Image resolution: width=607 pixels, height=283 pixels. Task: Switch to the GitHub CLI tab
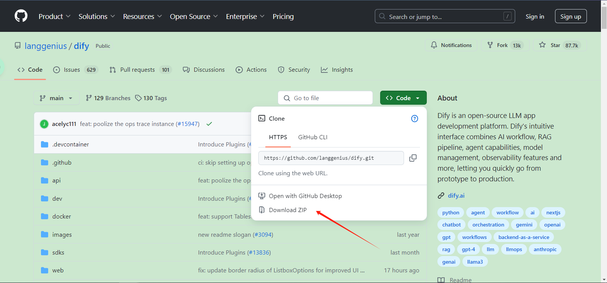coord(313,137)
